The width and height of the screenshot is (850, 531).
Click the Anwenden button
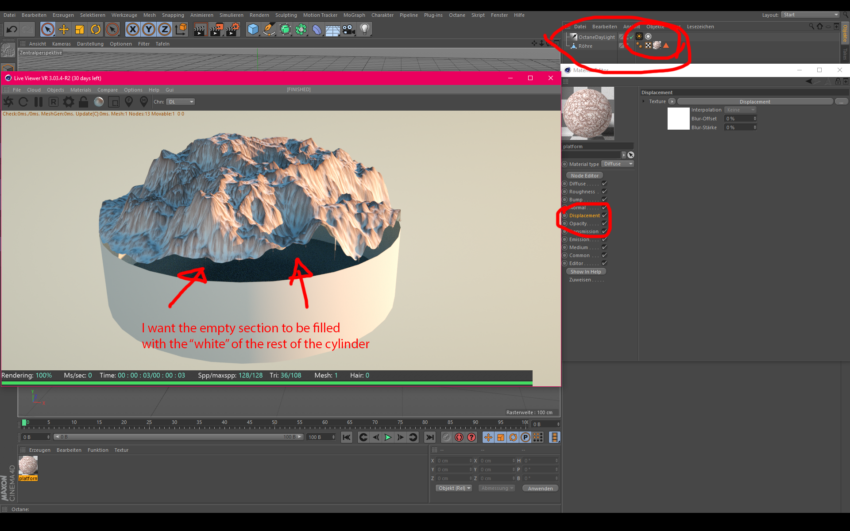click(x=540, y=489)
